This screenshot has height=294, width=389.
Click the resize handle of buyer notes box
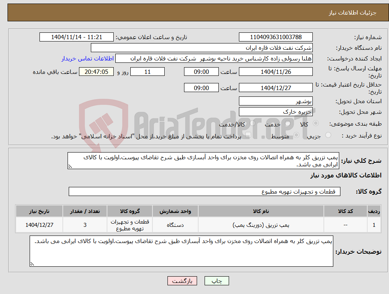click(32, 264)
